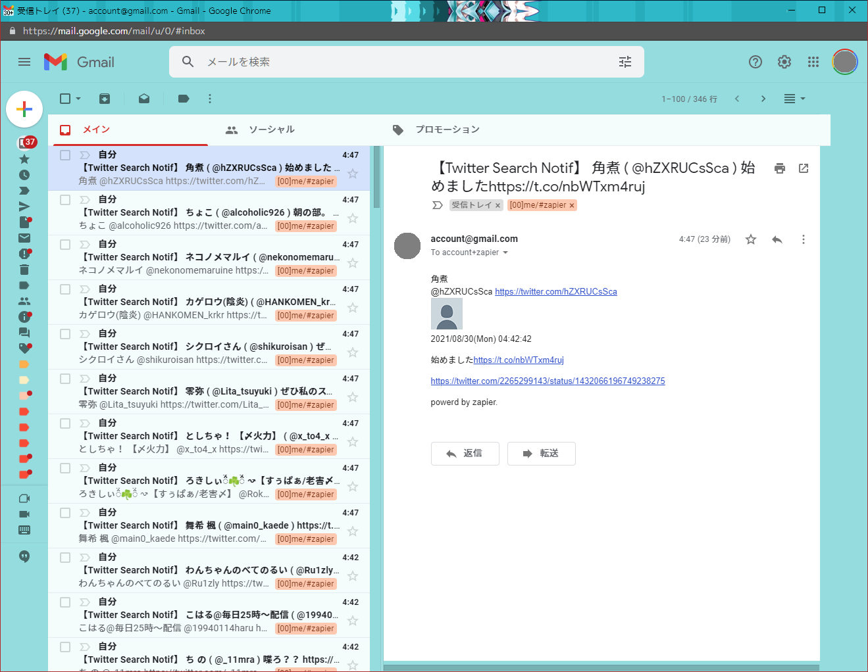The width and height of the screenshot is (868, 672).
Task: Open message in a new window
Action: pyautogui.click(x=804, y=168)
